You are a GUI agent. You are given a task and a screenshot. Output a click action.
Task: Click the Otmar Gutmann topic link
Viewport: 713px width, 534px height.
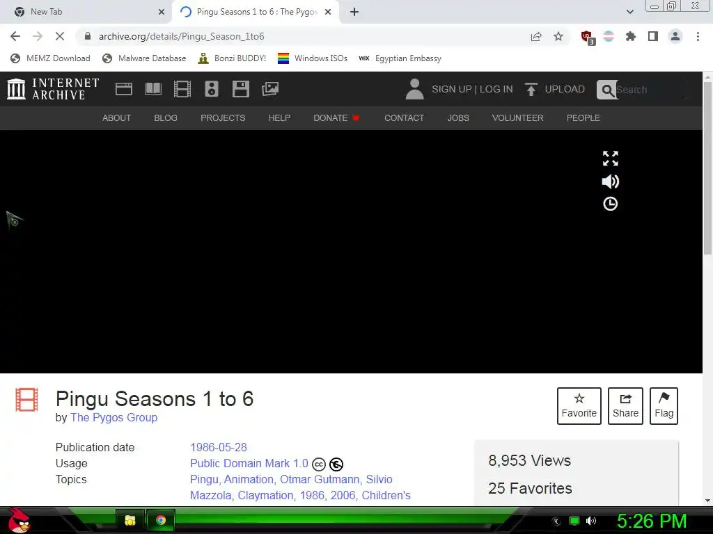(x=320, y=480)
